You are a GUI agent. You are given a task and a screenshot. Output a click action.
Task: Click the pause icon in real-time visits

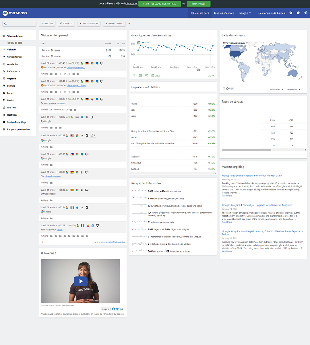pyautogui.click(x=42, y=242)
